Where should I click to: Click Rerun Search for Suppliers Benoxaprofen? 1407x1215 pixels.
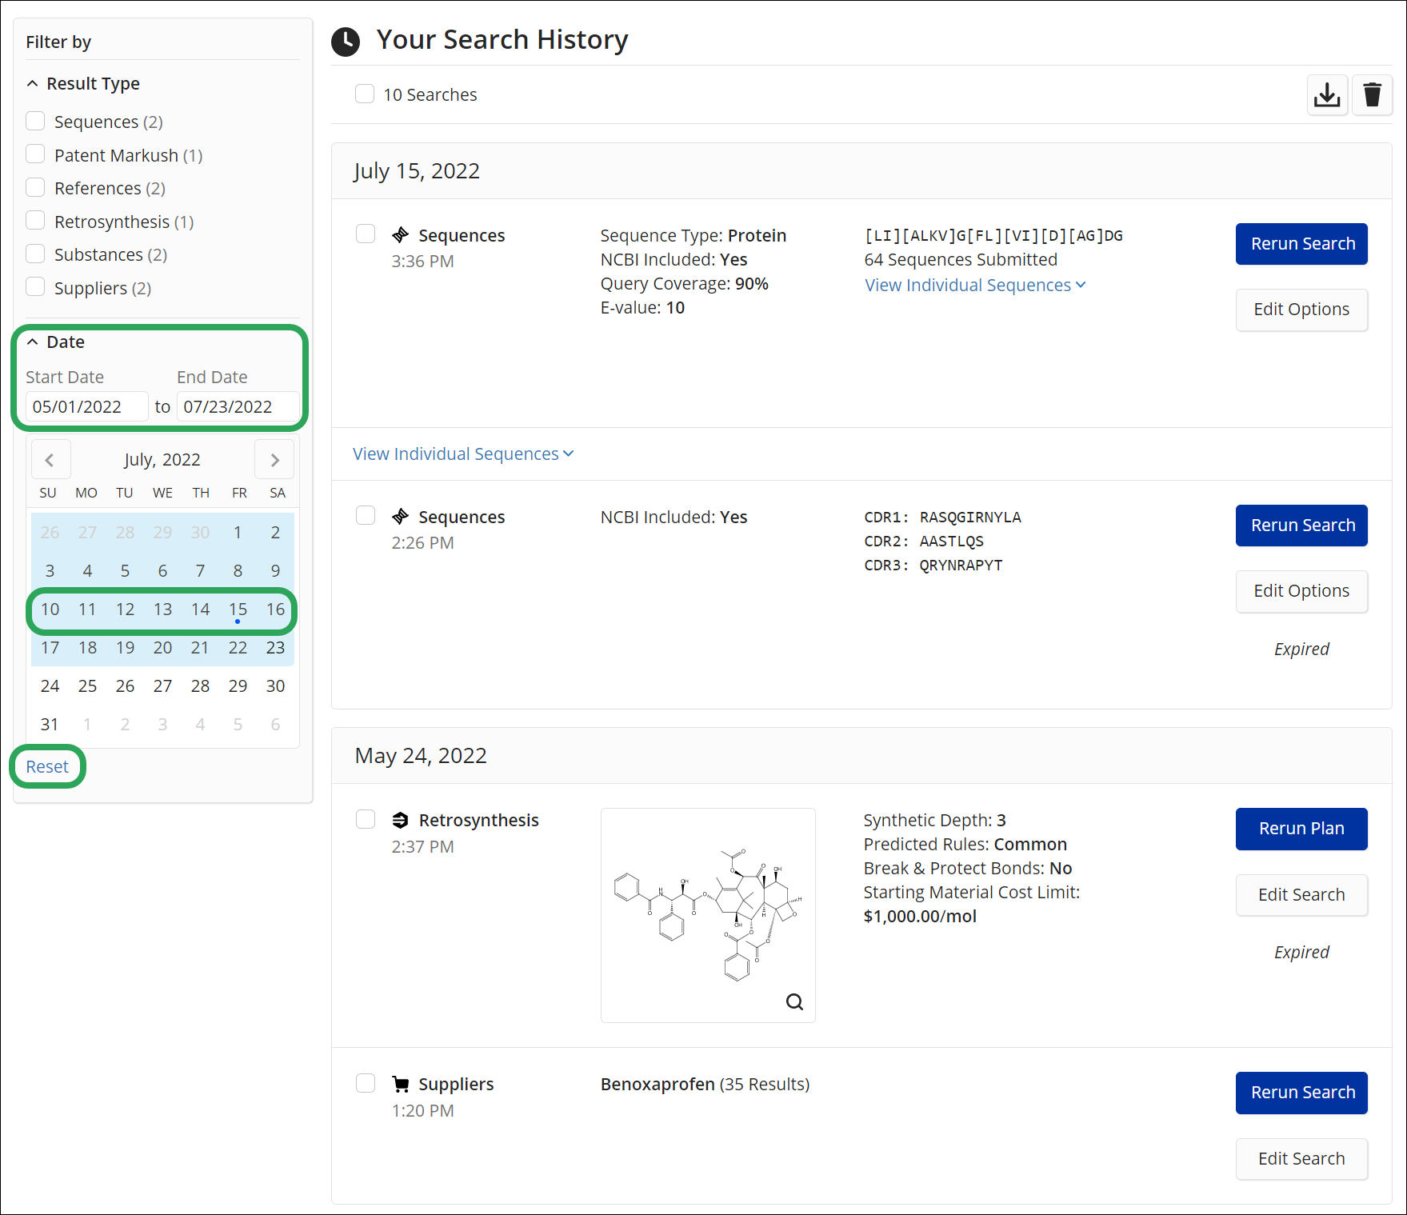1301,1093
